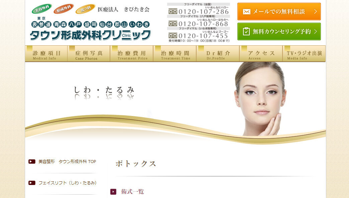Click the clipboard icon on the green reservation button

pos(246,31)
